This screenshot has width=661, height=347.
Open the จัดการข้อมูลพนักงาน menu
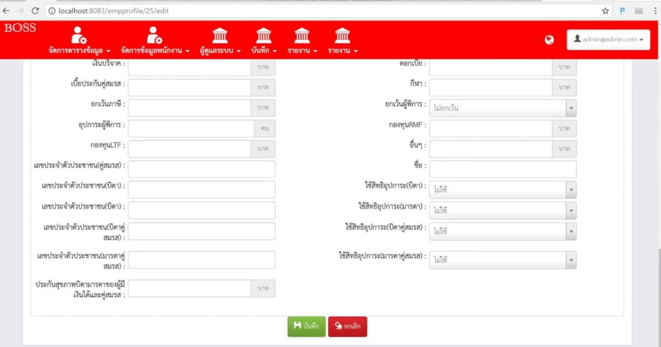pos(155,41)
